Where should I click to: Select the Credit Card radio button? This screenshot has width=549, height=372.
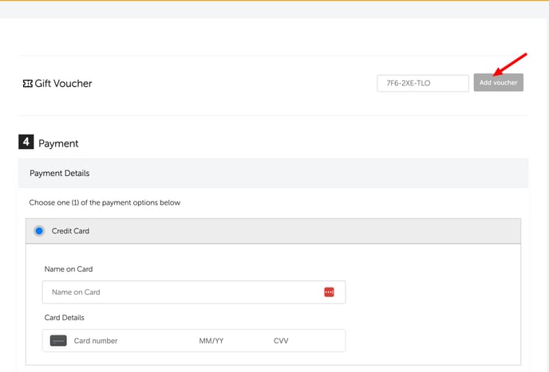point(39,231)
